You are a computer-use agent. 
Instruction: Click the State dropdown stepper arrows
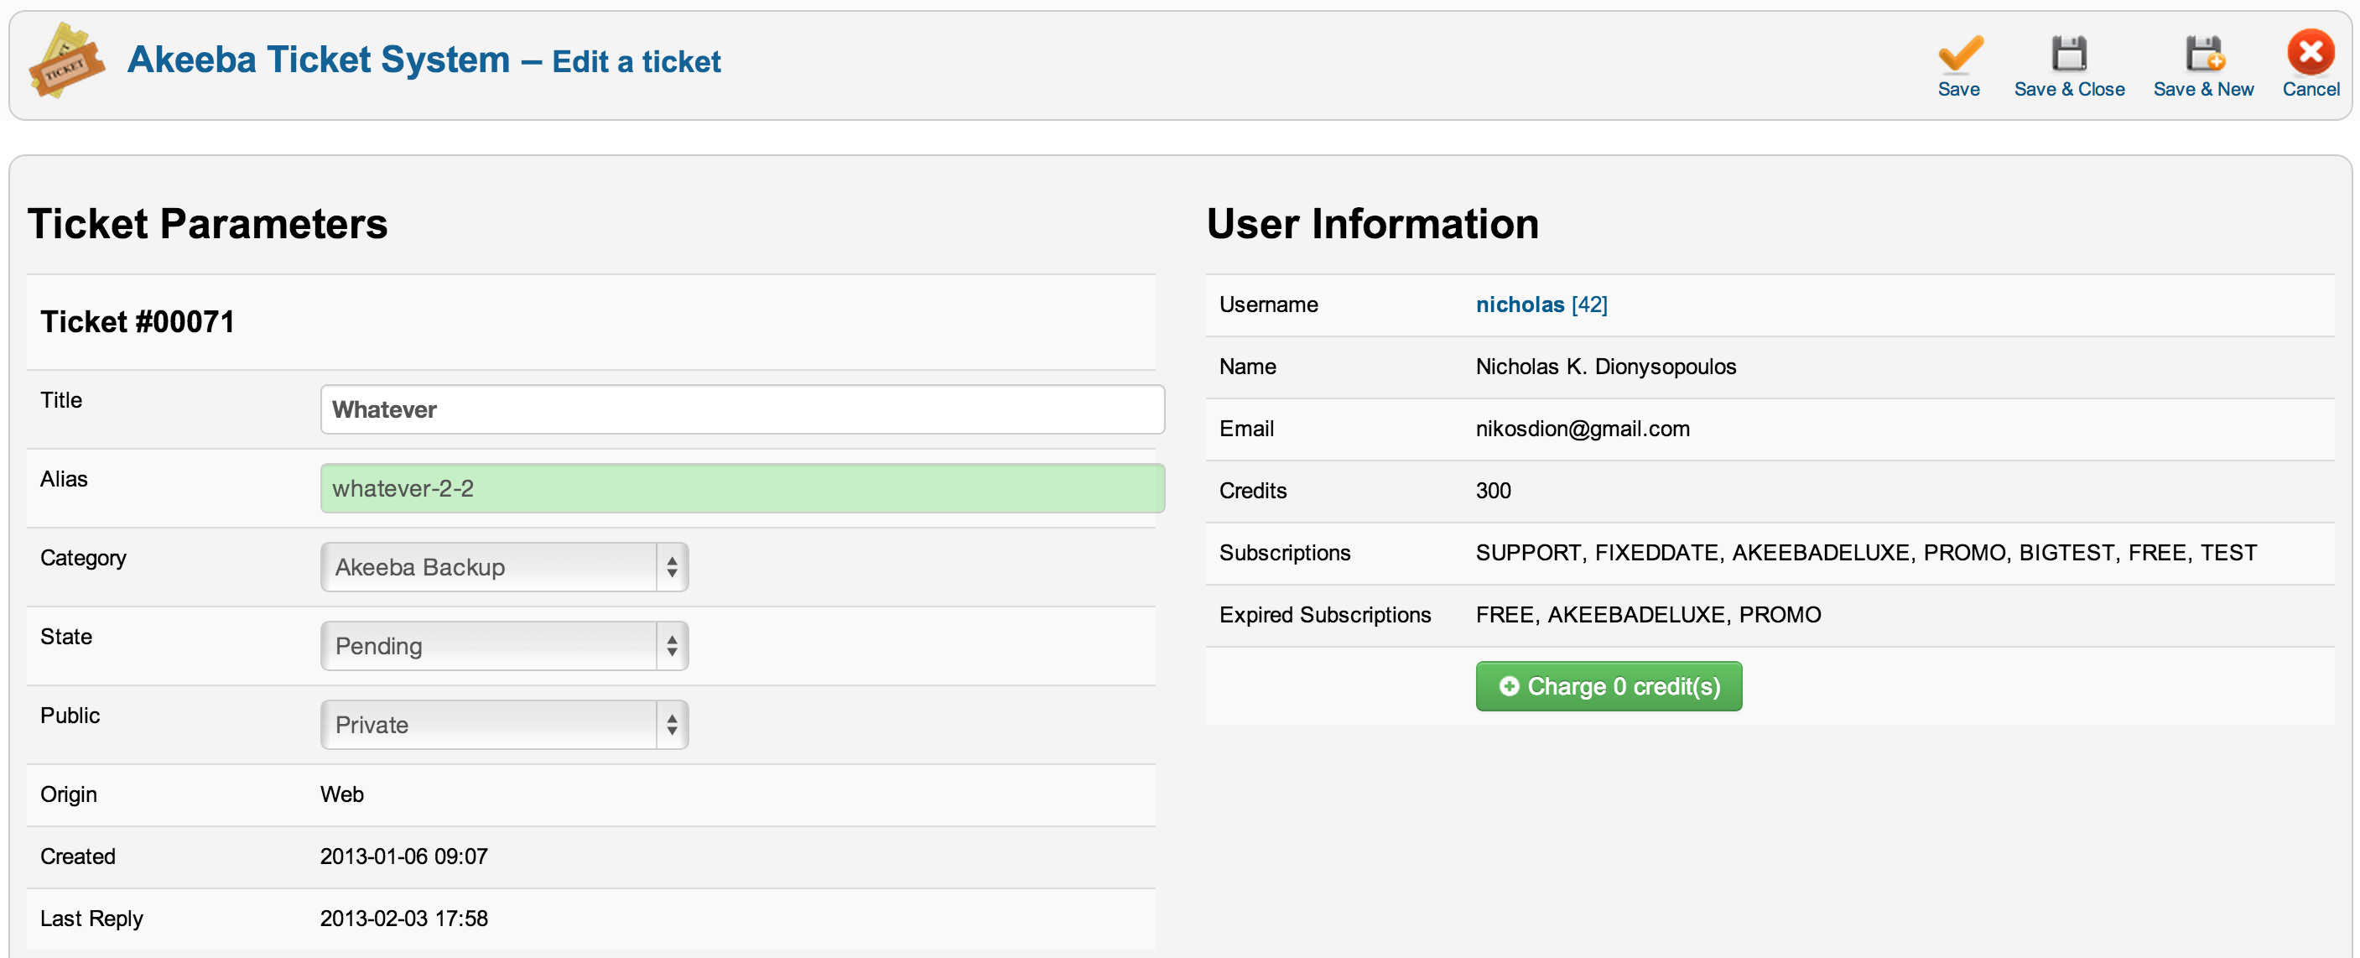(672, 645)
